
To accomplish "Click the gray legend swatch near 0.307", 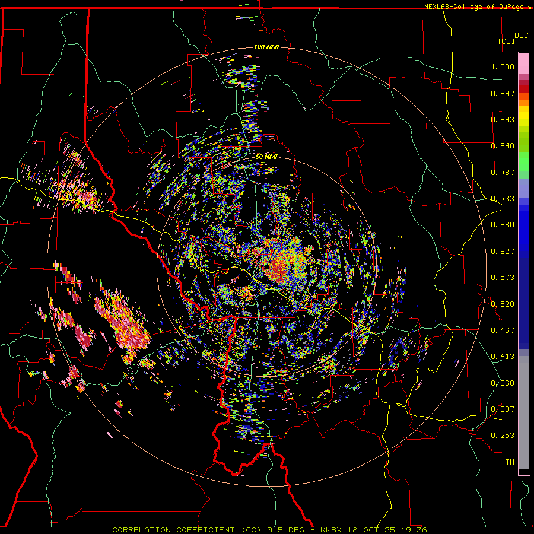I will point(524,412).
